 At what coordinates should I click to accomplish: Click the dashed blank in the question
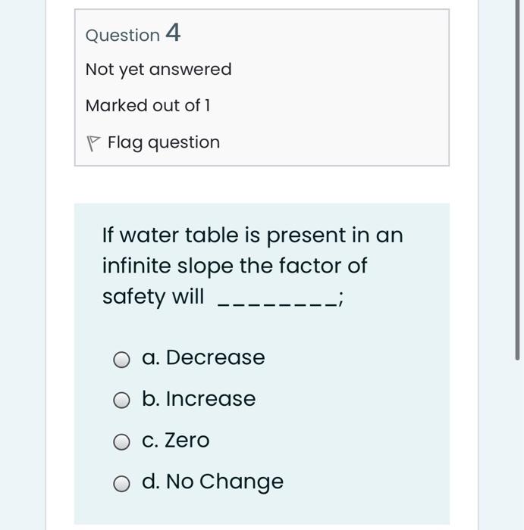(x=278, y=304)
